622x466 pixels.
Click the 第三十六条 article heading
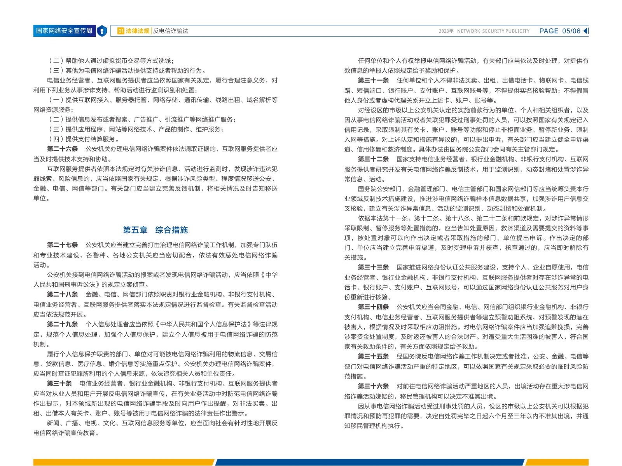[x=373, y=386]
